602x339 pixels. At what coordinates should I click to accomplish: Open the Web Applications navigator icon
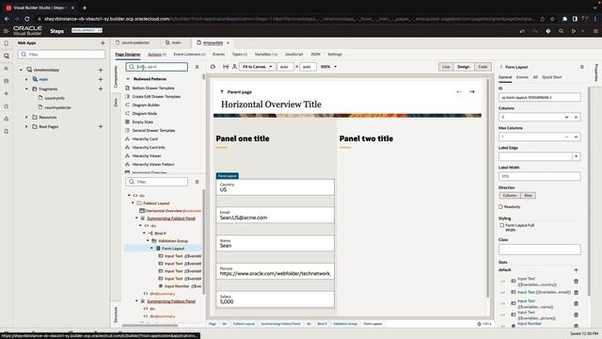pyautogui.click(x=7, y=56)
